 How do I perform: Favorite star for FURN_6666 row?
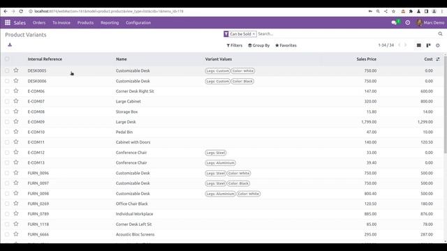[x=16, y=234]
